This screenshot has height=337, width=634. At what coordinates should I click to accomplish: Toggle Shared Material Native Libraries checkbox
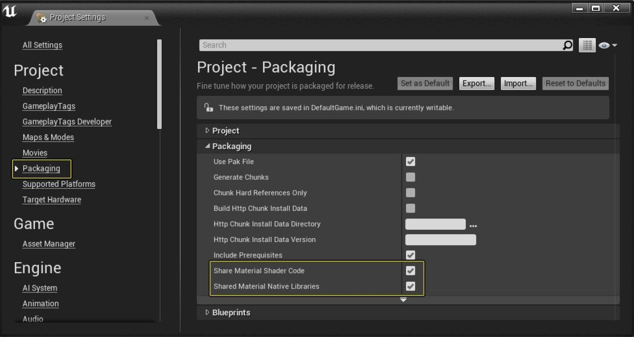410,286
